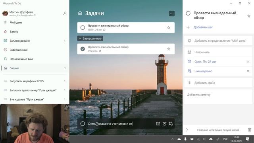Viewport: 254px width, 143px height.
Task: Select the Задачи list in sidebar
Action: (35, 68)
